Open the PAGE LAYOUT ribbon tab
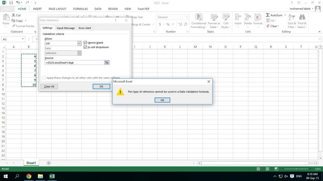The height and width of the screenshot is (181, 323). pos(57,9)
